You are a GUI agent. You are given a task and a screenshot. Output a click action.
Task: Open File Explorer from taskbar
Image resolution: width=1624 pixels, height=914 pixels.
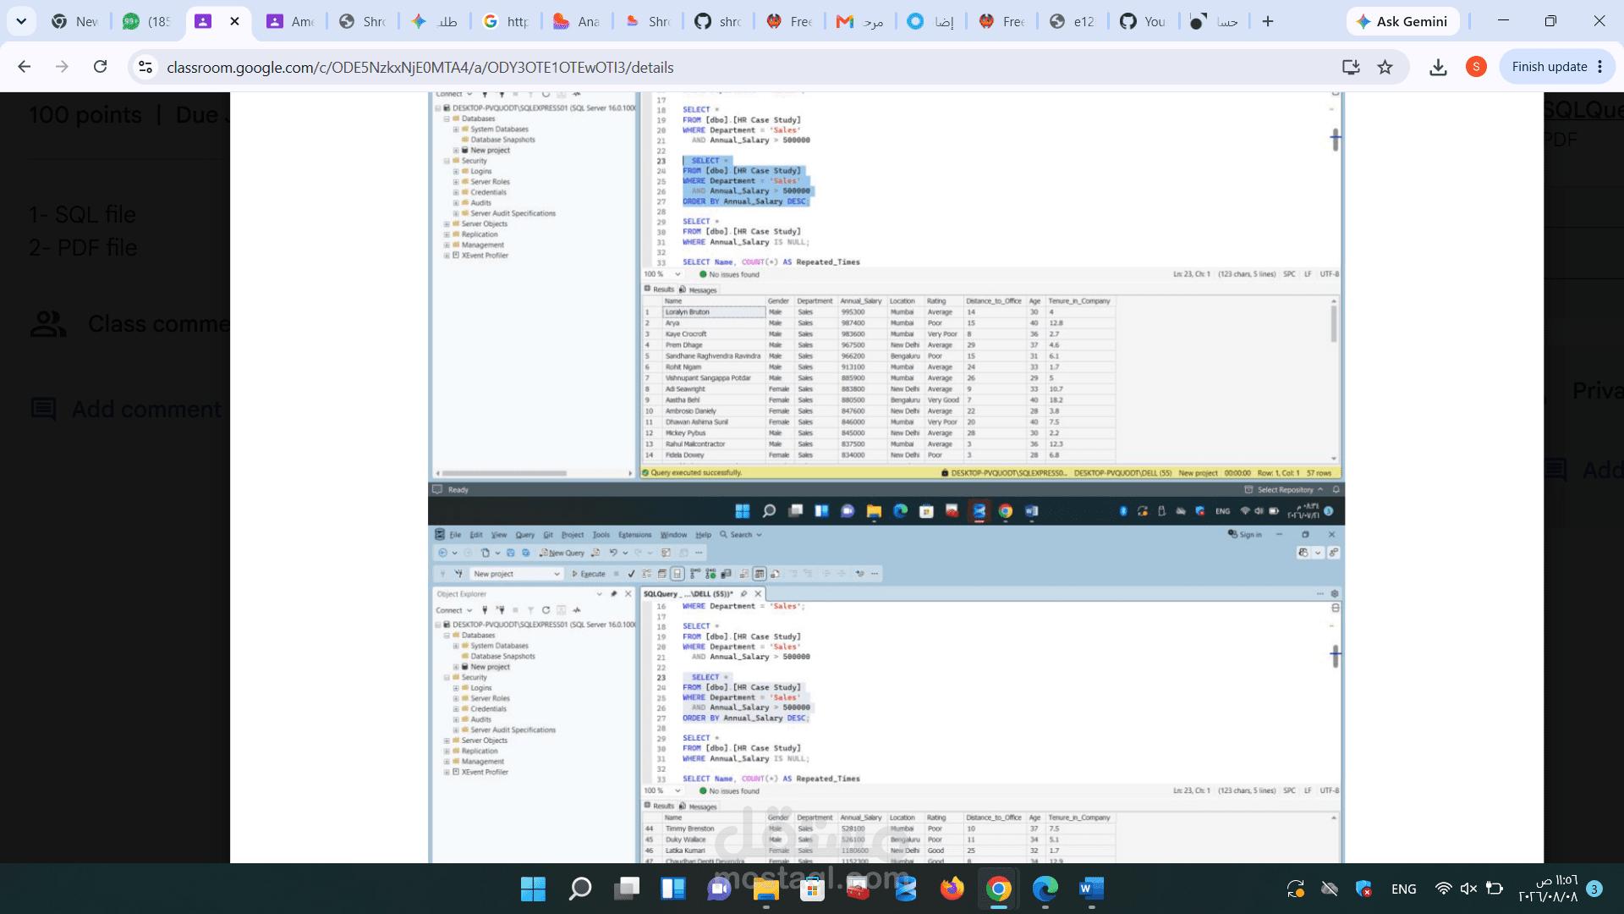[765, 889]
